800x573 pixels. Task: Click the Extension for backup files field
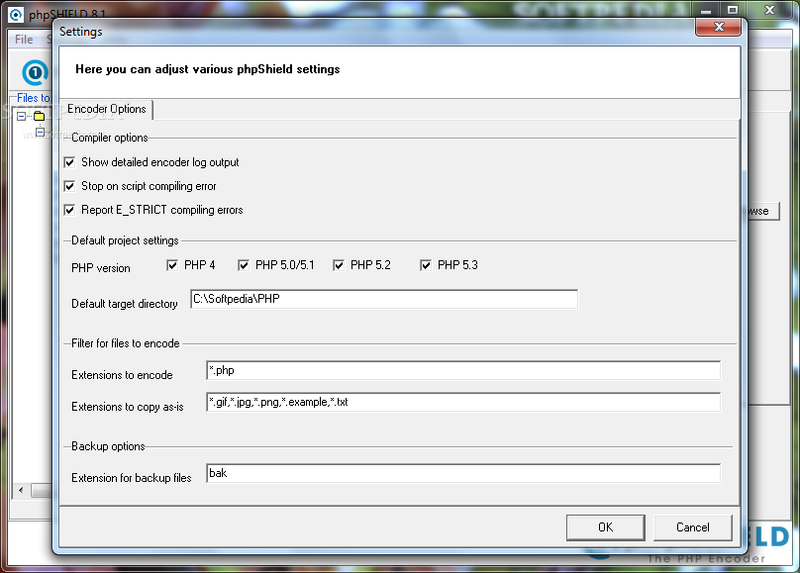point(463,473)
